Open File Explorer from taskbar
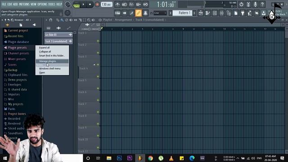Image resolution: width=288 pixels, height=162 pixels. [109, 158]
